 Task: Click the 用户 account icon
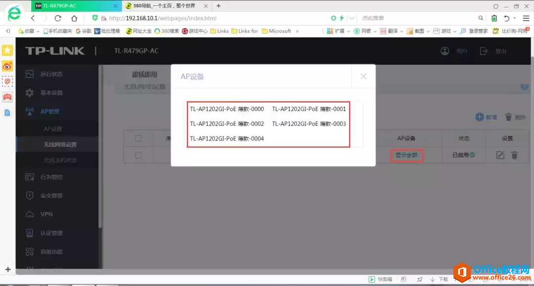[x=445, y=51]
